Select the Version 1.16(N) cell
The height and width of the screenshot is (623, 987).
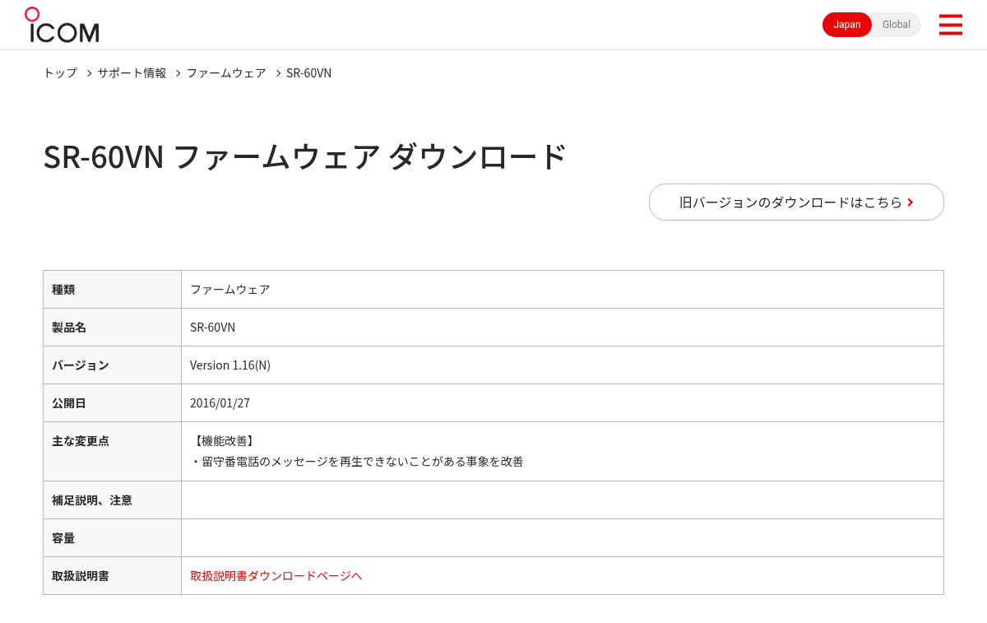click(x=563, y=365)
